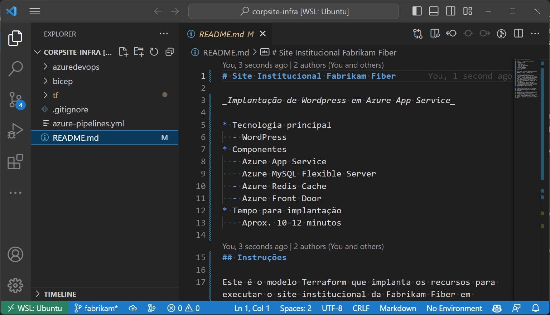
Task: Open the codelens authors above Instruções heading
Action: (x=303, y=247)
